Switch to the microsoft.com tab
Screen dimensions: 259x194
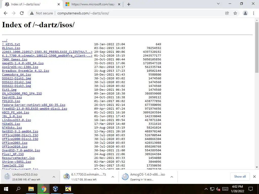(93, 4)
